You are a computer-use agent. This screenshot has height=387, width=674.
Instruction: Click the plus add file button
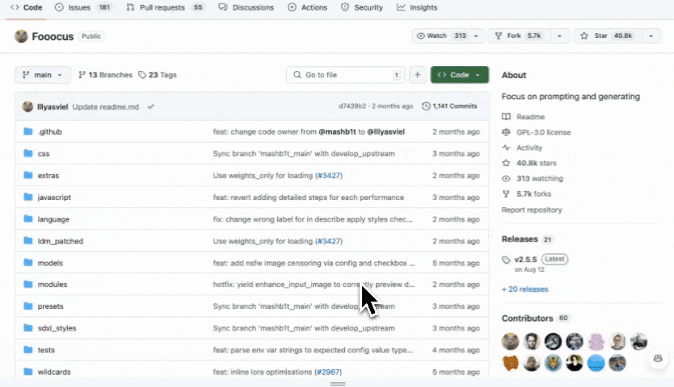[417, 75]
